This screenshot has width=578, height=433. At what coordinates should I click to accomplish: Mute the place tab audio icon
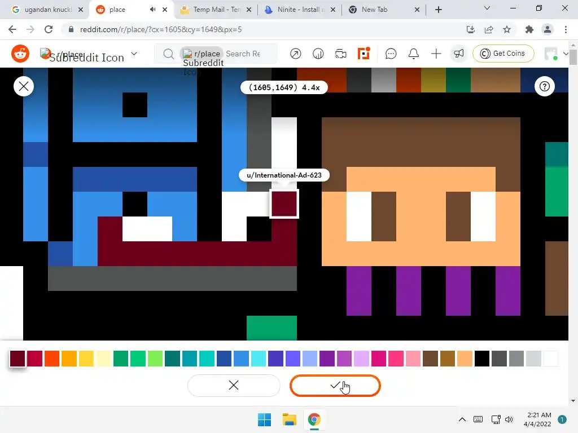tap(152, 10)
